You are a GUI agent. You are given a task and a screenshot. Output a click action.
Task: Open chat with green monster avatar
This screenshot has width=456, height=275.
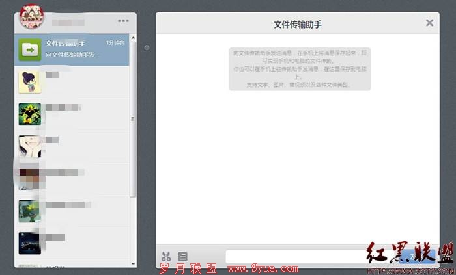coord(30,114)
